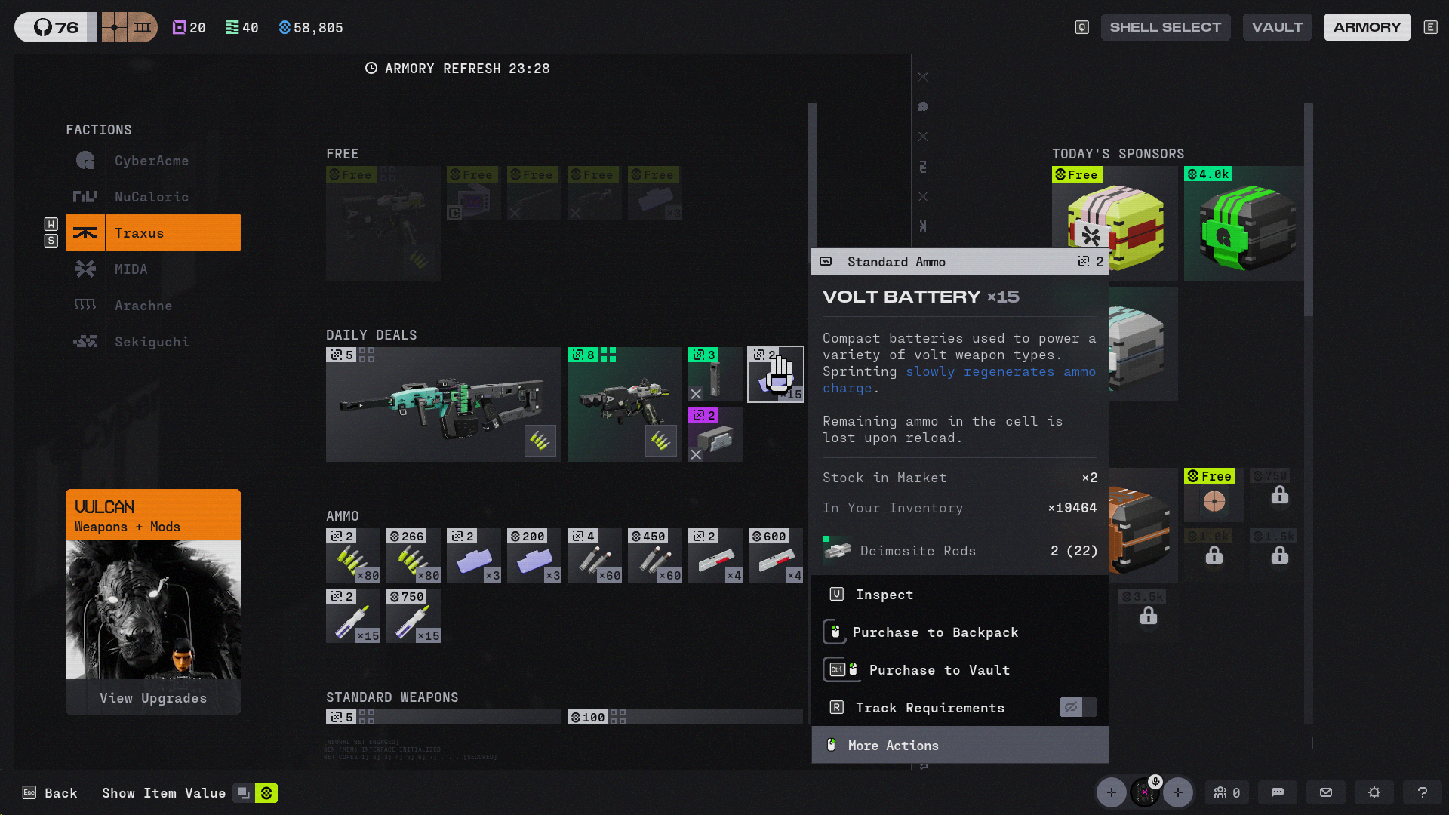
Task: Select the free yellow sponsor crate
Action: pos(1115,223)
